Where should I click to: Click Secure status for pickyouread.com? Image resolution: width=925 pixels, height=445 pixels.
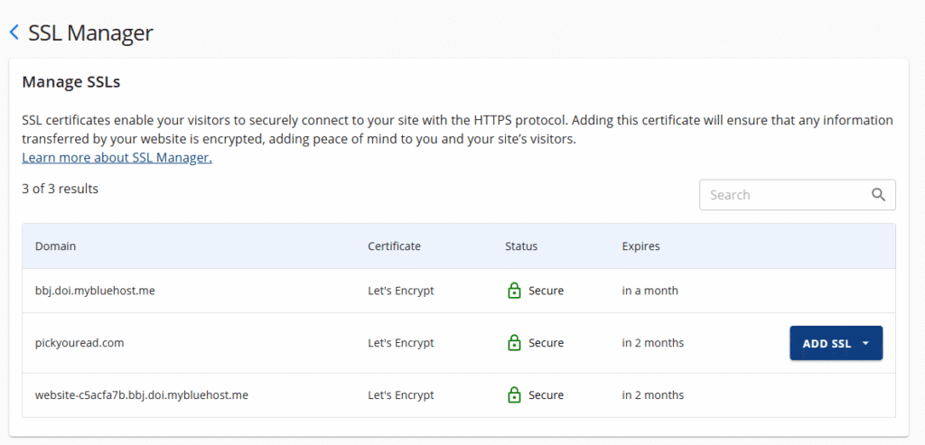coord(546,343)
